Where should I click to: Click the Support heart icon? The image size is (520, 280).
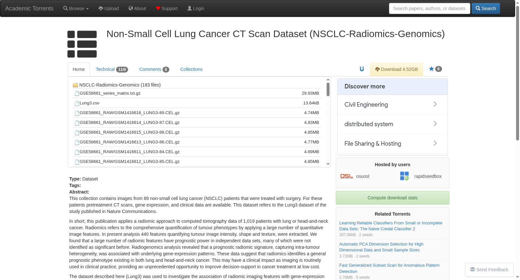158,8
